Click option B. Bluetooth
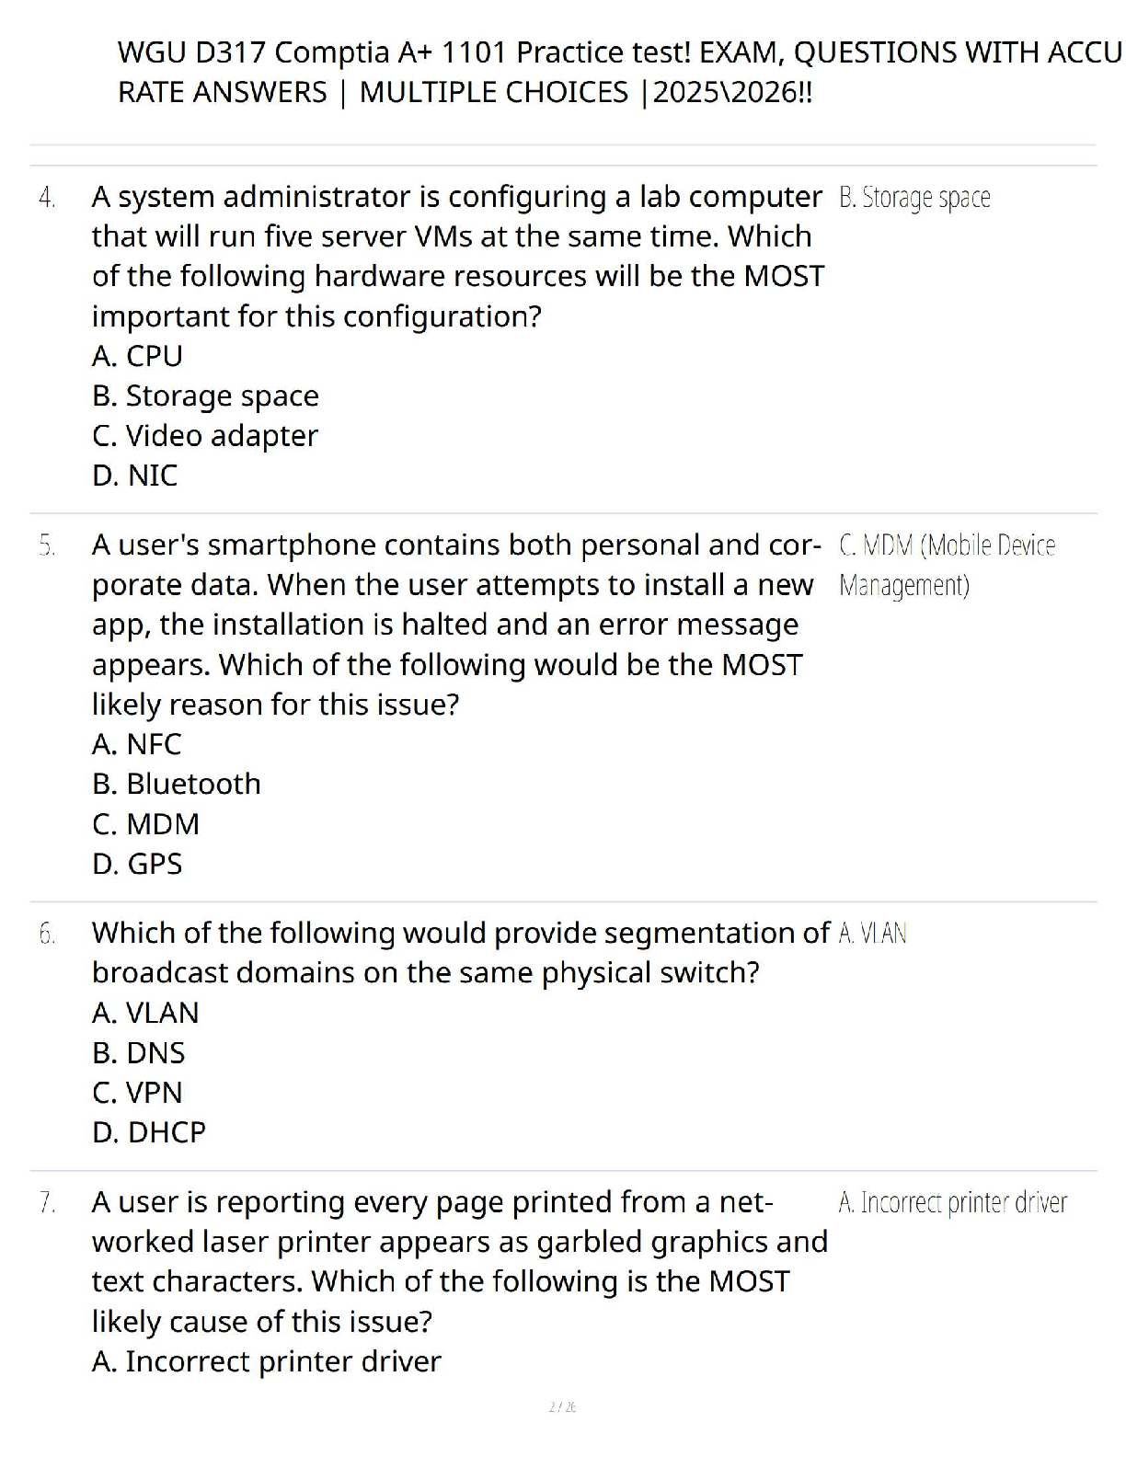Screen dimensions: 1126x1457 coord(176,784)
